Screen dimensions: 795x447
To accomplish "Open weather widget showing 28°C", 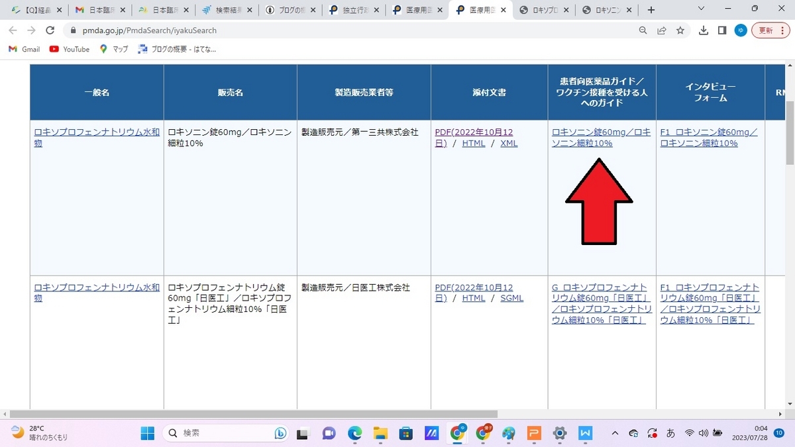I will [40, 433].
